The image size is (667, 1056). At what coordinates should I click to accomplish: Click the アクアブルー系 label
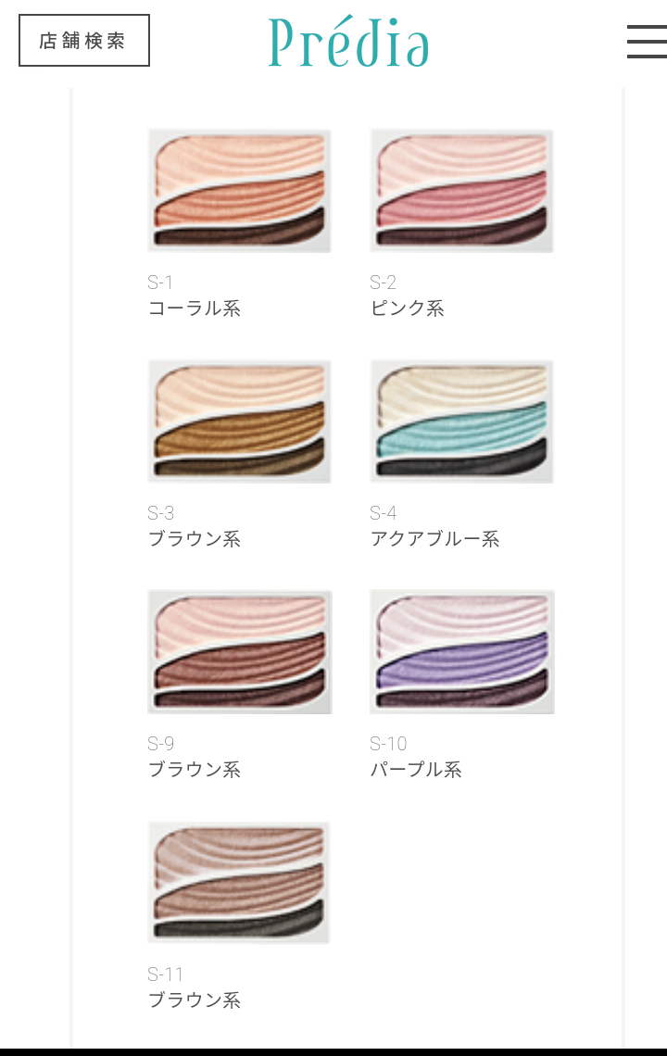[434, 539]
